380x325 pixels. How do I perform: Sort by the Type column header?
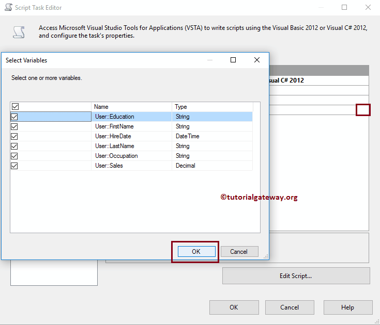[212, 107]
